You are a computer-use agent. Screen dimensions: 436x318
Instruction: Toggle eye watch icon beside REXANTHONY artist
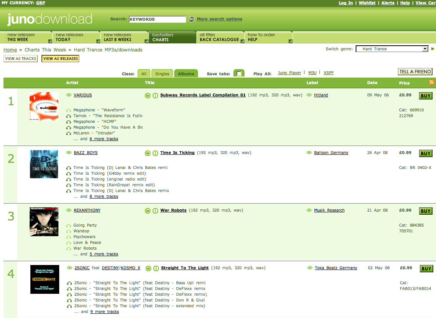pyautogui.click(x=69, y=210)
